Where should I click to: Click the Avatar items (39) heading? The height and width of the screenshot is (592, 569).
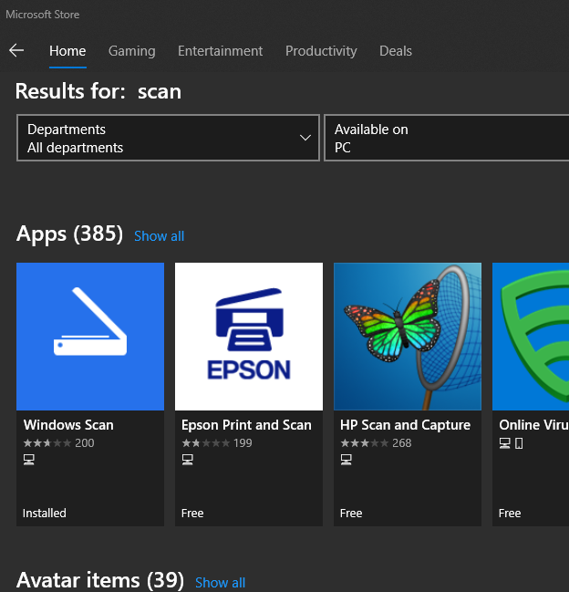[100, 580]
